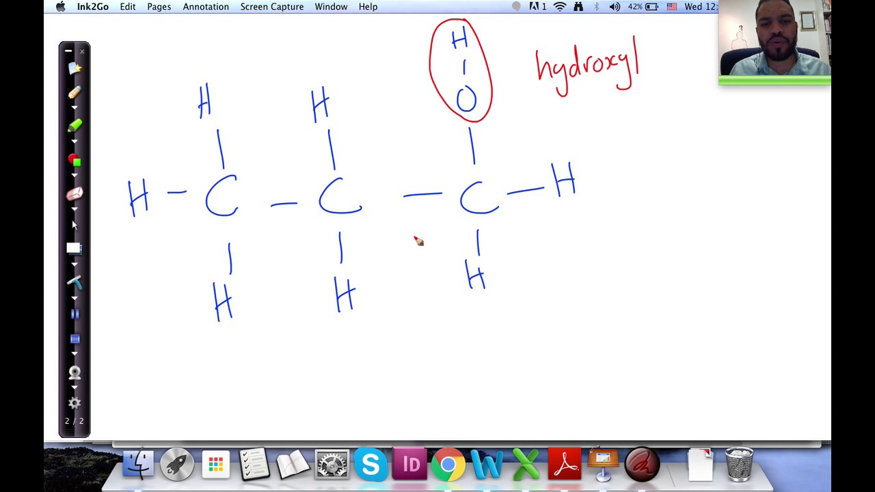The width and height of the screenshot is (875, 492).
Task: Launch Adobe Acrobat from the Dock
Action: pyautogui.click(x=565, y=465)
